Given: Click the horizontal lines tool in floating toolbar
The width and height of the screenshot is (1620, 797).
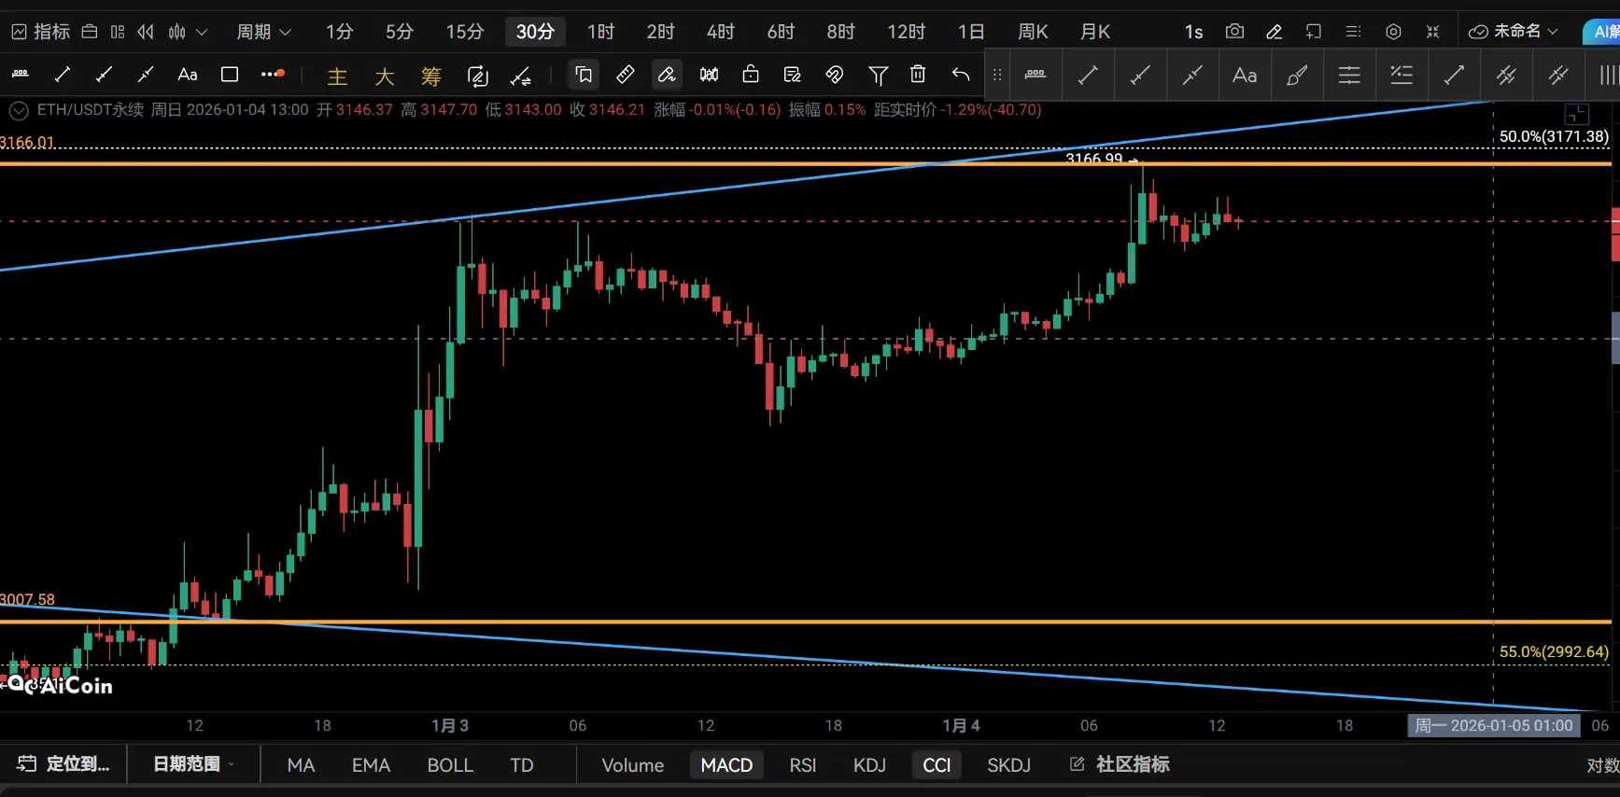Looking at the screenshot, I should pyautogui.click(x=1349, y=76).
